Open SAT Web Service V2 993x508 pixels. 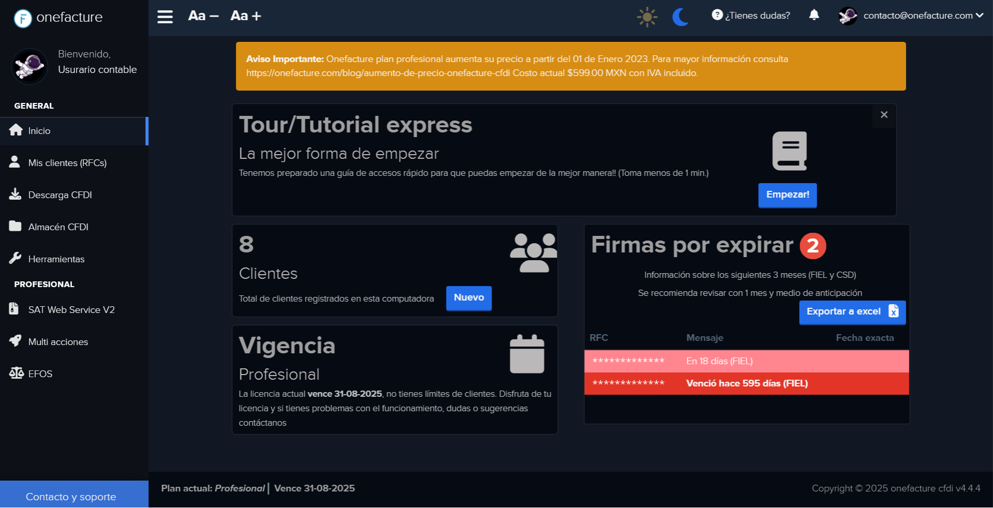74,310
